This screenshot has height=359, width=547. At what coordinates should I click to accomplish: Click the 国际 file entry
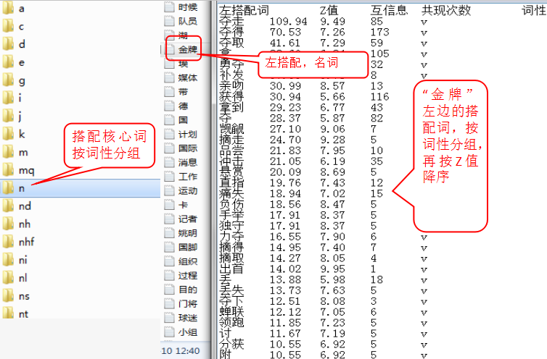[x=181, y=148]
